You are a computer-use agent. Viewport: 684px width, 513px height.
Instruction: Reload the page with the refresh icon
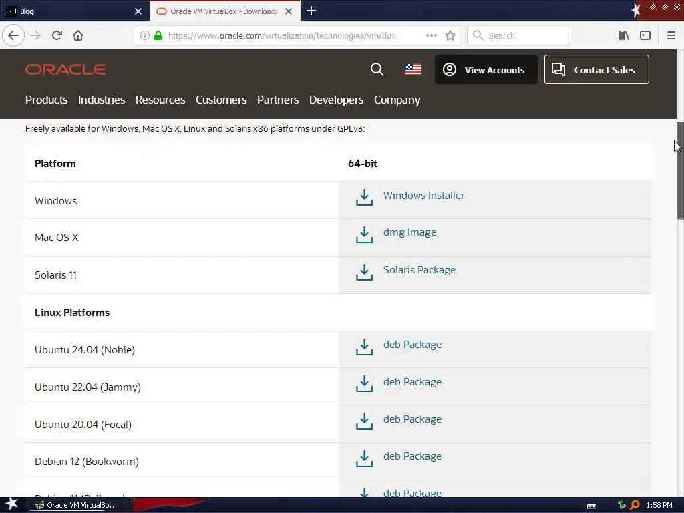[57, 35]
